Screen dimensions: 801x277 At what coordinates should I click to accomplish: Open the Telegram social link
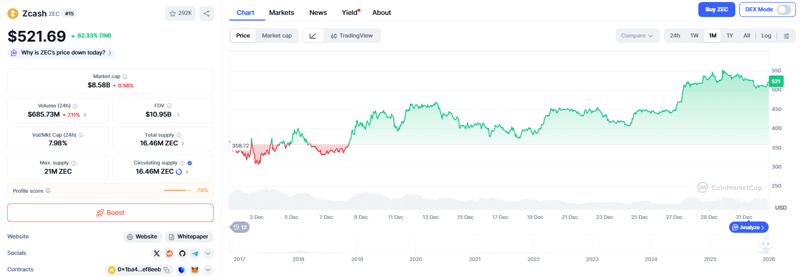coord(195,253)
